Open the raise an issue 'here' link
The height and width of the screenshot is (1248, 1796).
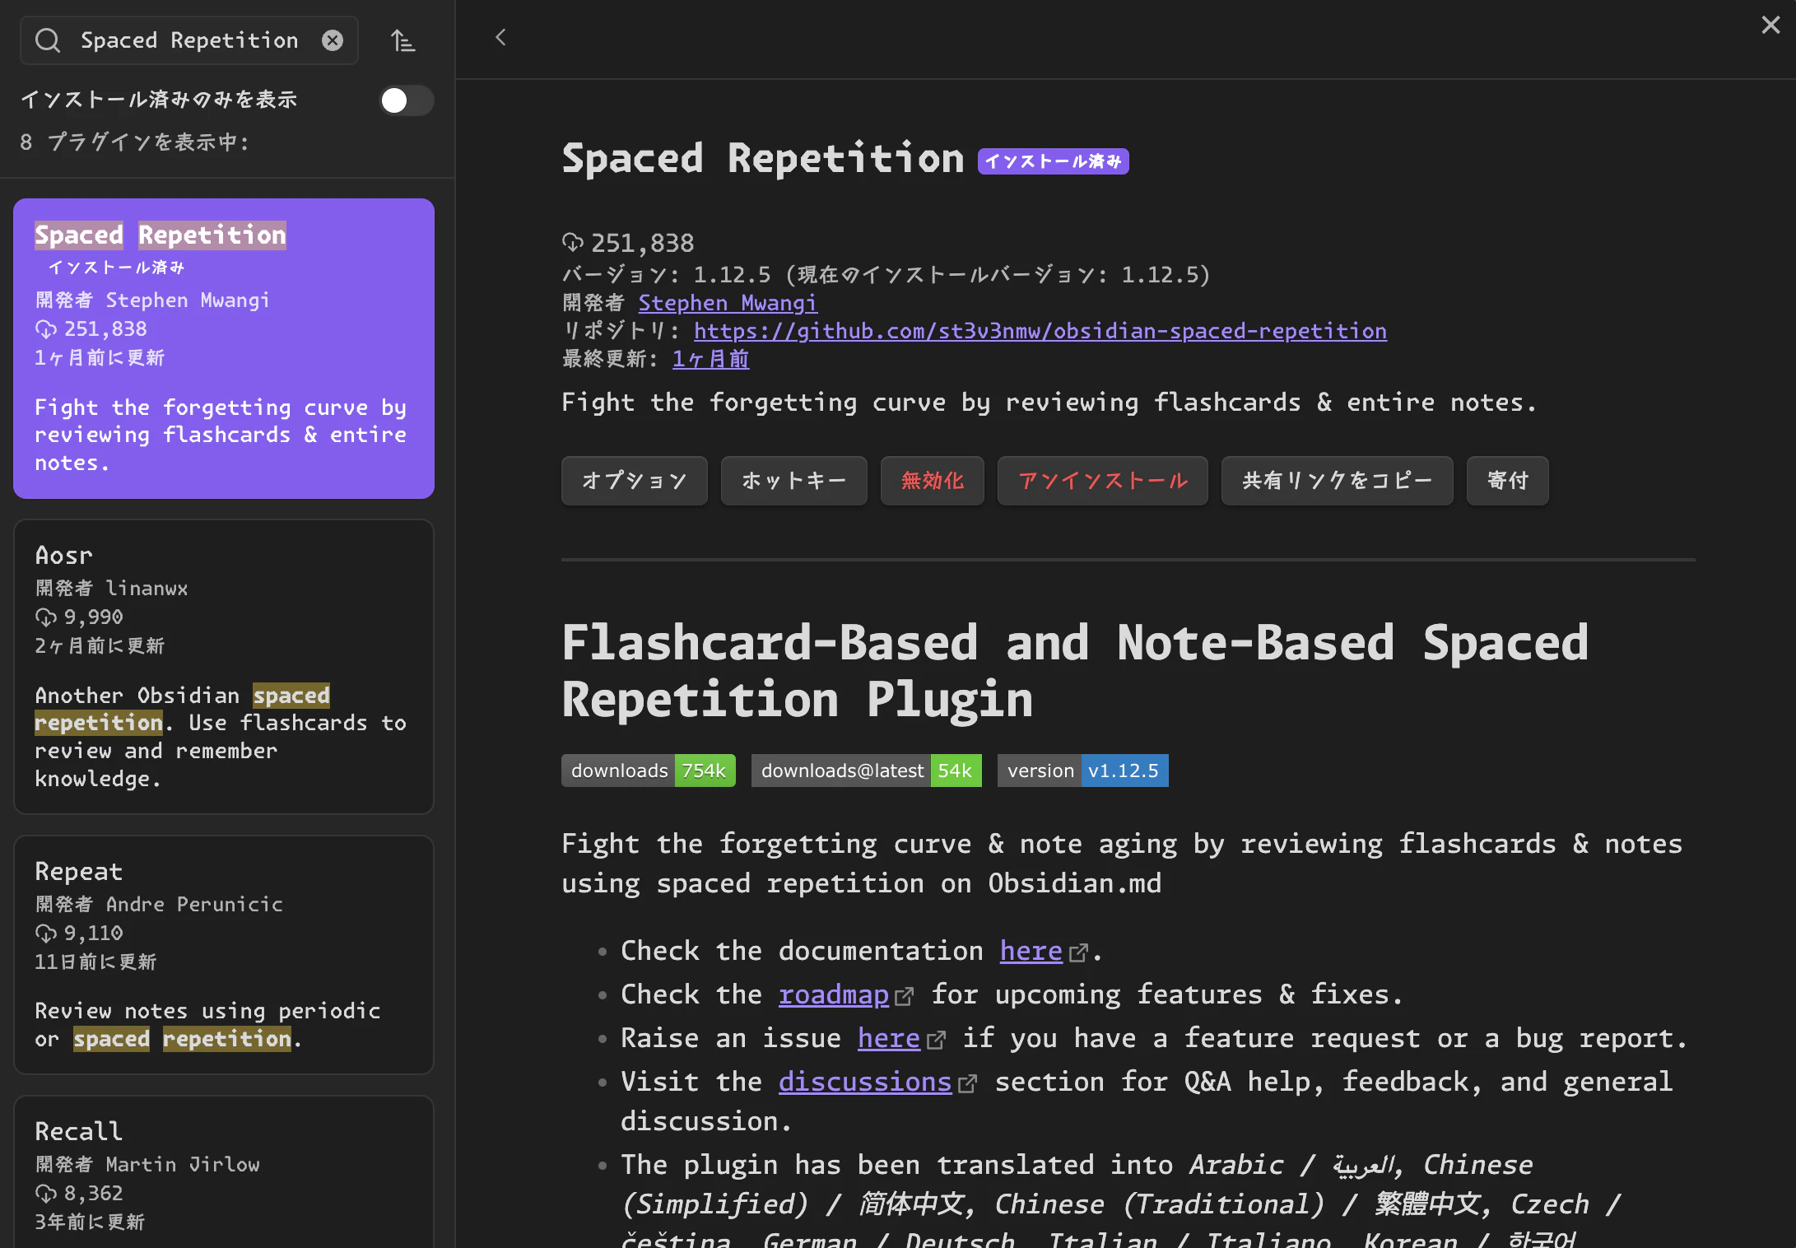click(889, 1038)
